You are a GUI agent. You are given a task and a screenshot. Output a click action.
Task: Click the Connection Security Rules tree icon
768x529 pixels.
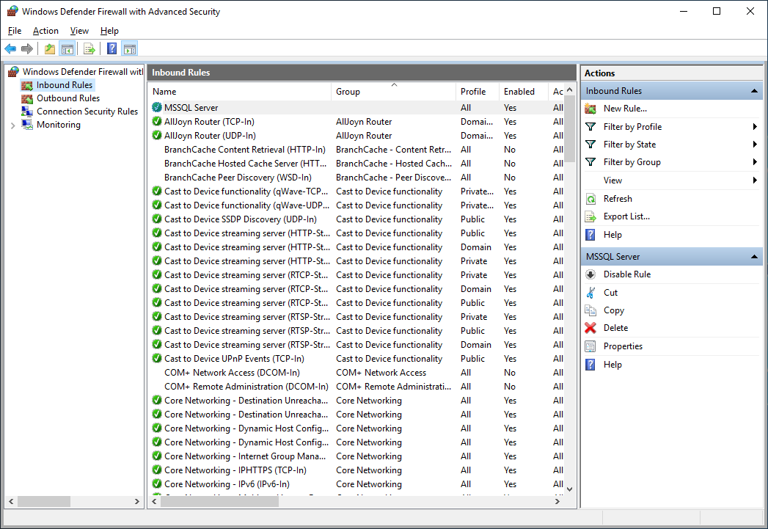coord(27,112)
